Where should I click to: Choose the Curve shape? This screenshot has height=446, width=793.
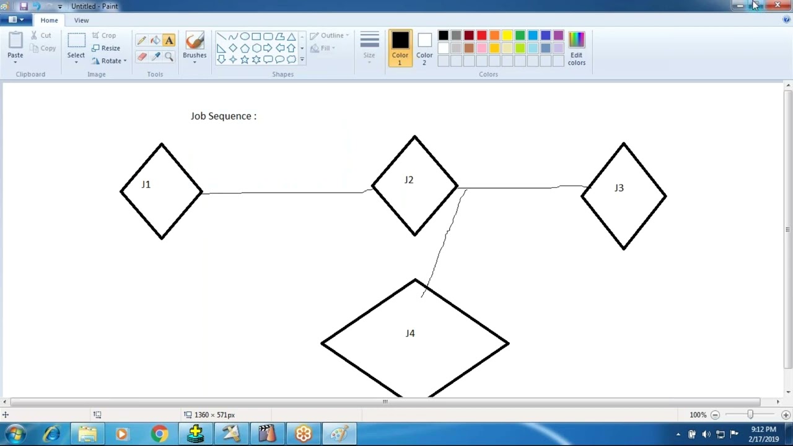point(233,37)
